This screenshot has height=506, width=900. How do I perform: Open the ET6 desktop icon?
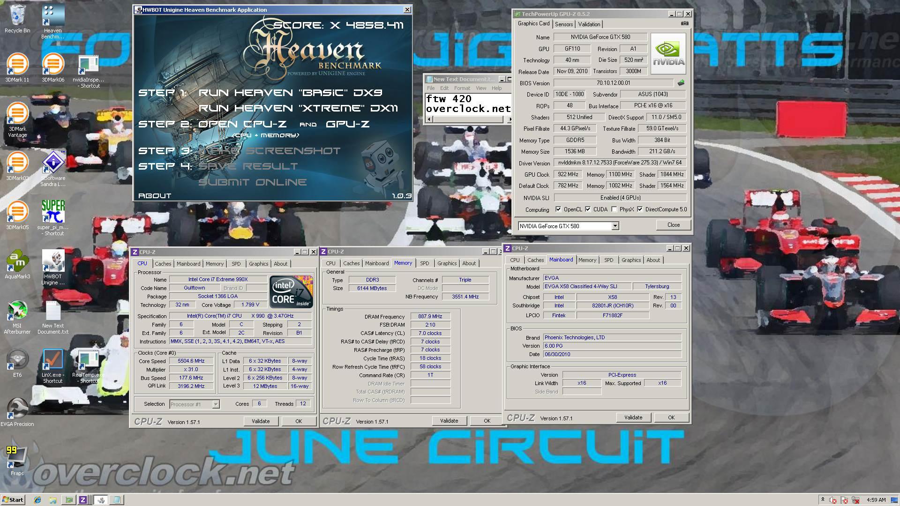coord(17,363)
